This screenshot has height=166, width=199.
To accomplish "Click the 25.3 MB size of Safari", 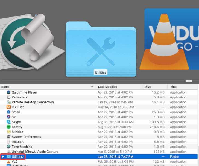I will coord(158,112).
